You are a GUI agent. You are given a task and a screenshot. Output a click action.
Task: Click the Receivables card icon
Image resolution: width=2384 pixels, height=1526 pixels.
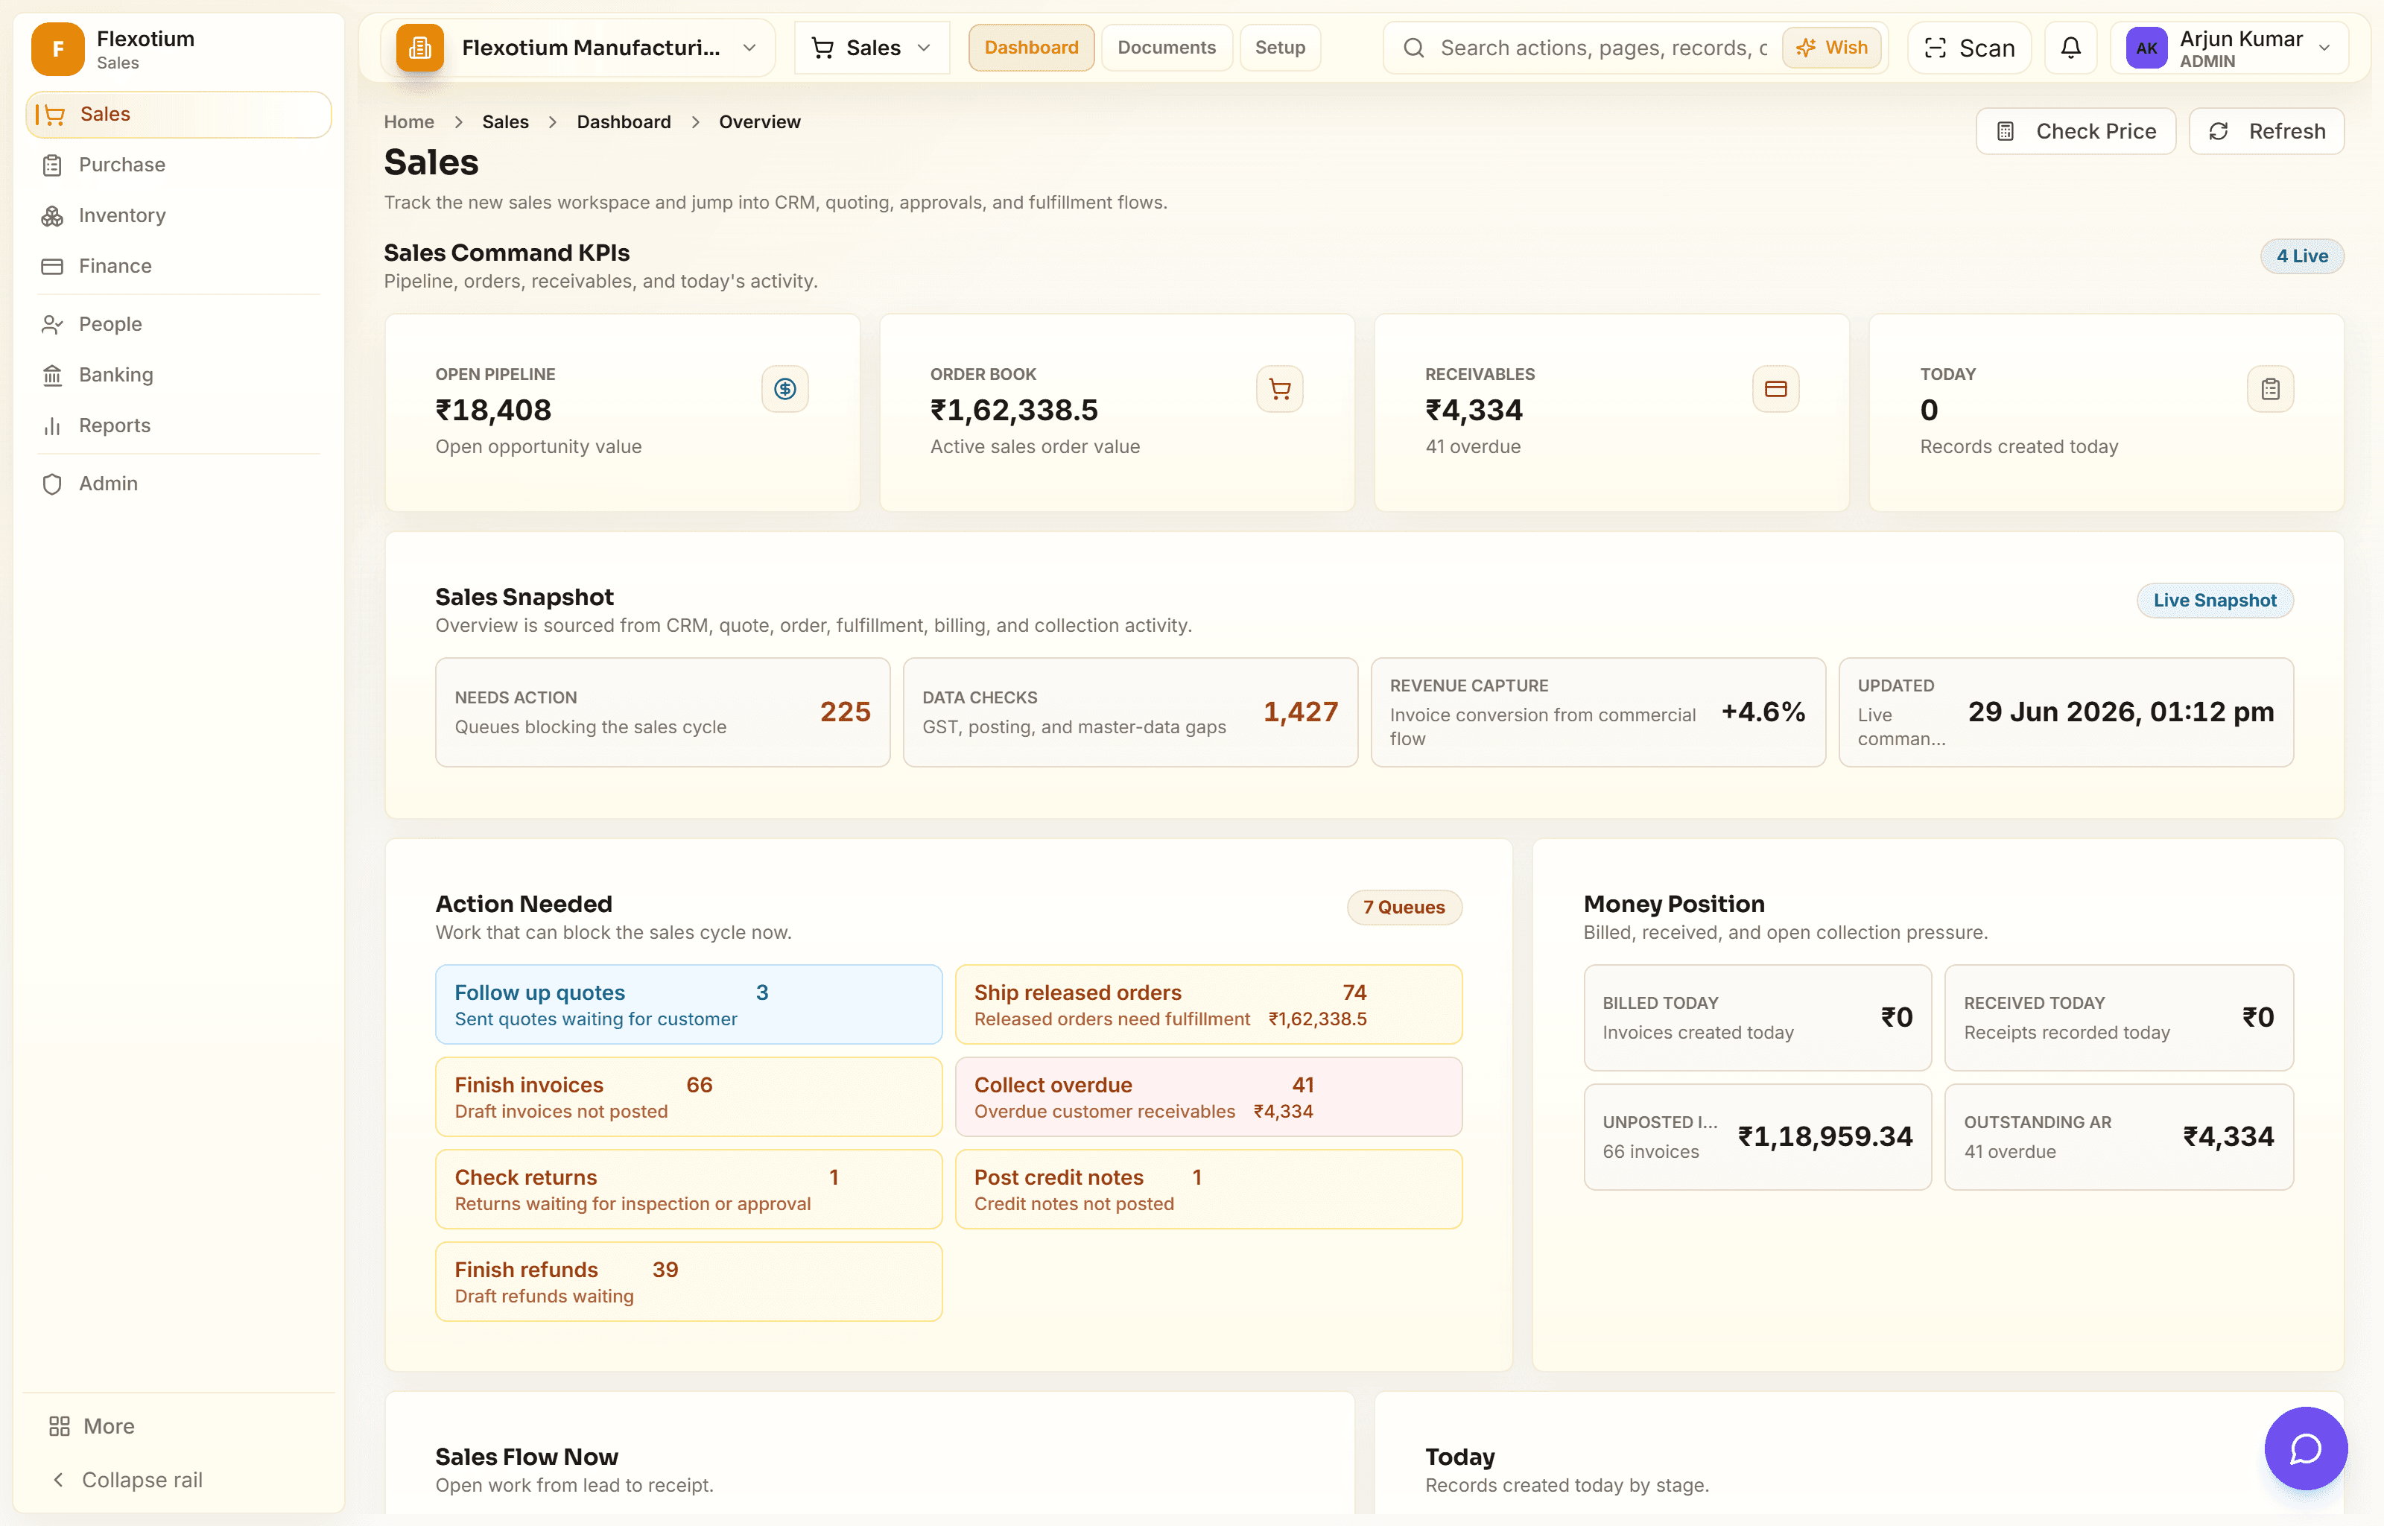pyautogui.click(x=1775, y=388)
